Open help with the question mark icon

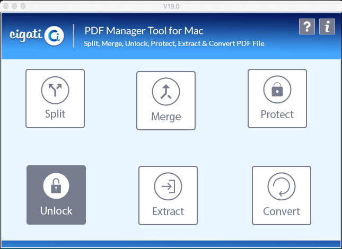pyautogui.click(x=307, y=26)
